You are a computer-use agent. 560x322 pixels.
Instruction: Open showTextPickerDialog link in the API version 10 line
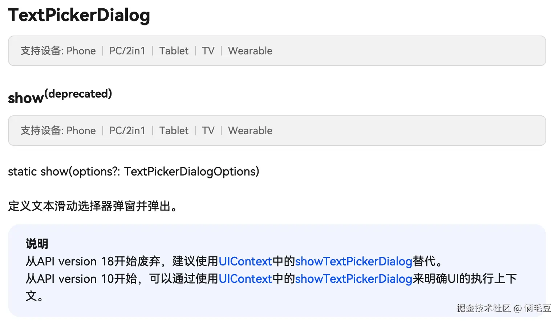[353, 279]
